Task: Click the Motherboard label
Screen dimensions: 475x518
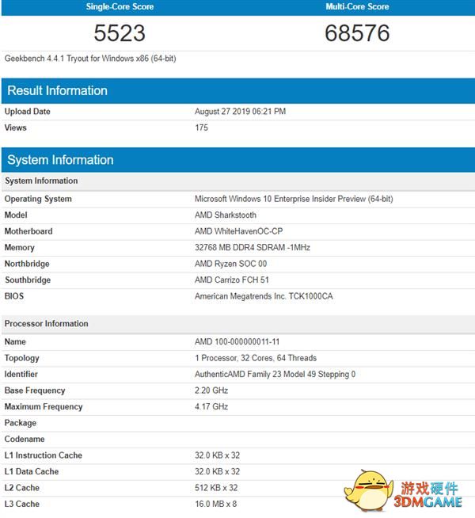Action: [x=28, y=231]
